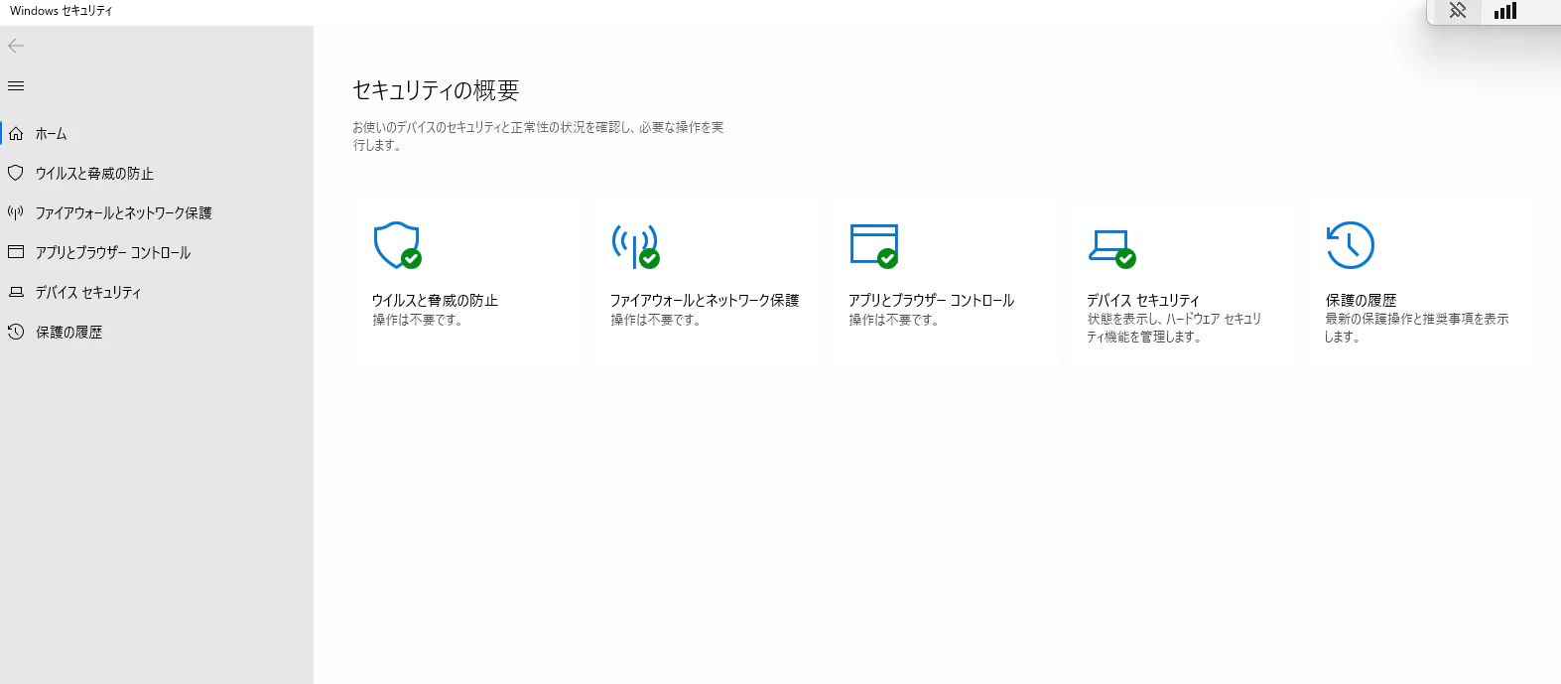The width and height of the screenshot is (1561, 684).
Task: Open the hamburger navigation menu
Action: tap(16, 86)
